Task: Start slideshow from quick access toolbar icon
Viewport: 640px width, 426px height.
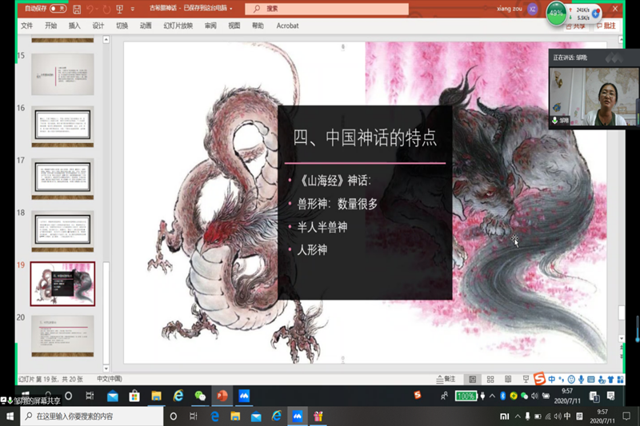Action: (120, 9)
